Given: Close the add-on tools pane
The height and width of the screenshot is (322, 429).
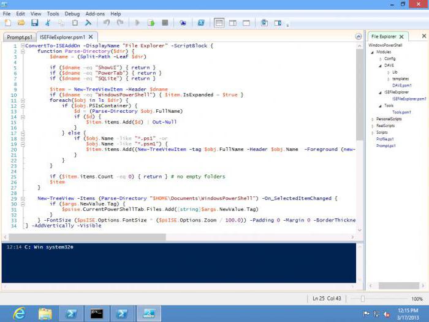Looking at the screenshot, I should click(424, 36).
